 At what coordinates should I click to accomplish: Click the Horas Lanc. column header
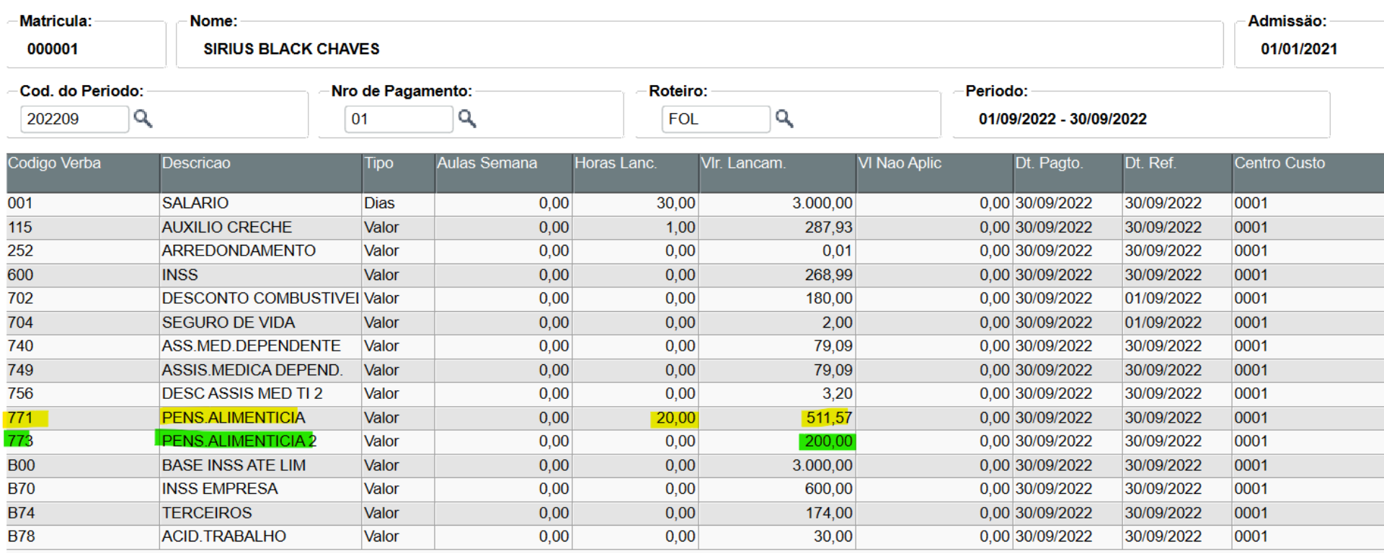tap(635, 172)
